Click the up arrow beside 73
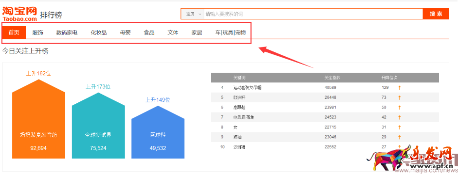Screen dimensions: 458x176 click(x=399, y=97)
